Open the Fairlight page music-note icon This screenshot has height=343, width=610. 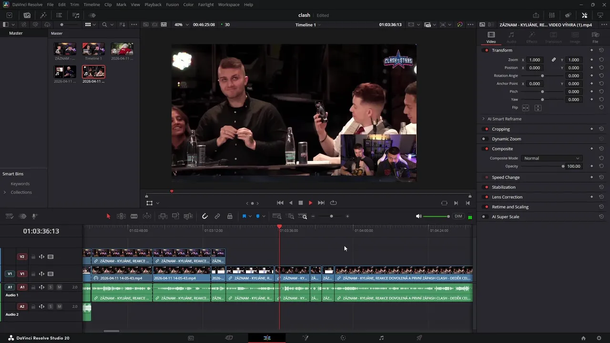[381, 338]
